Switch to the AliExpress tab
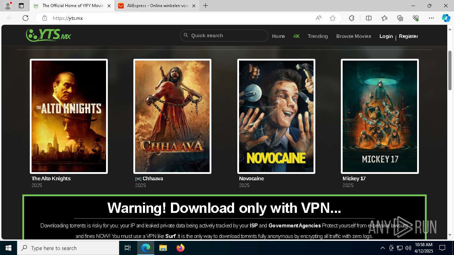The image size is (454, 255). [157, 6]
